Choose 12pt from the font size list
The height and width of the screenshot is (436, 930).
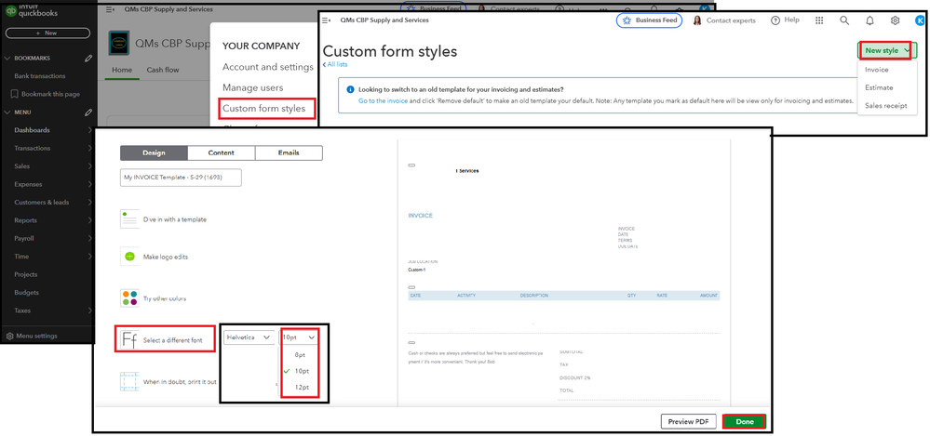[x=300, y=387]
